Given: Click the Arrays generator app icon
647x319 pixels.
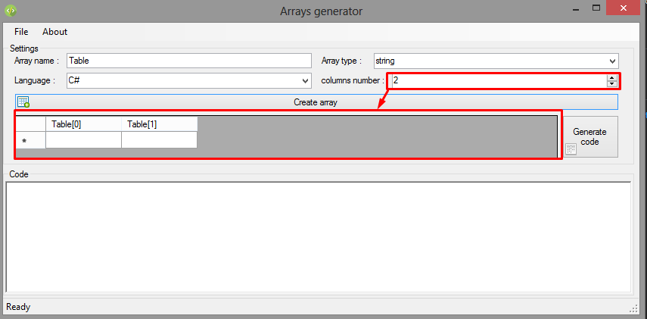Looking at the screenshot, I should (x=11, y=11).
